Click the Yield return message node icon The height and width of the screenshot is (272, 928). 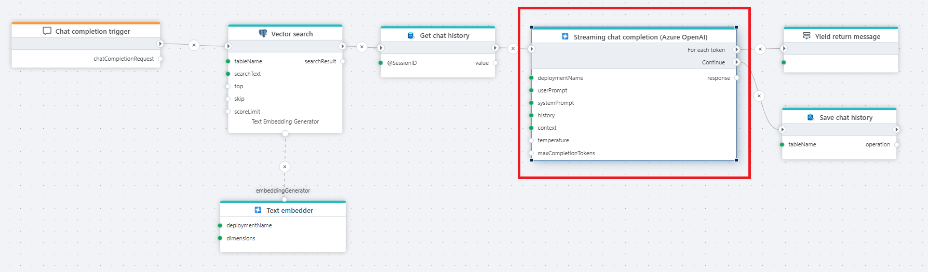tap(806, 36)
